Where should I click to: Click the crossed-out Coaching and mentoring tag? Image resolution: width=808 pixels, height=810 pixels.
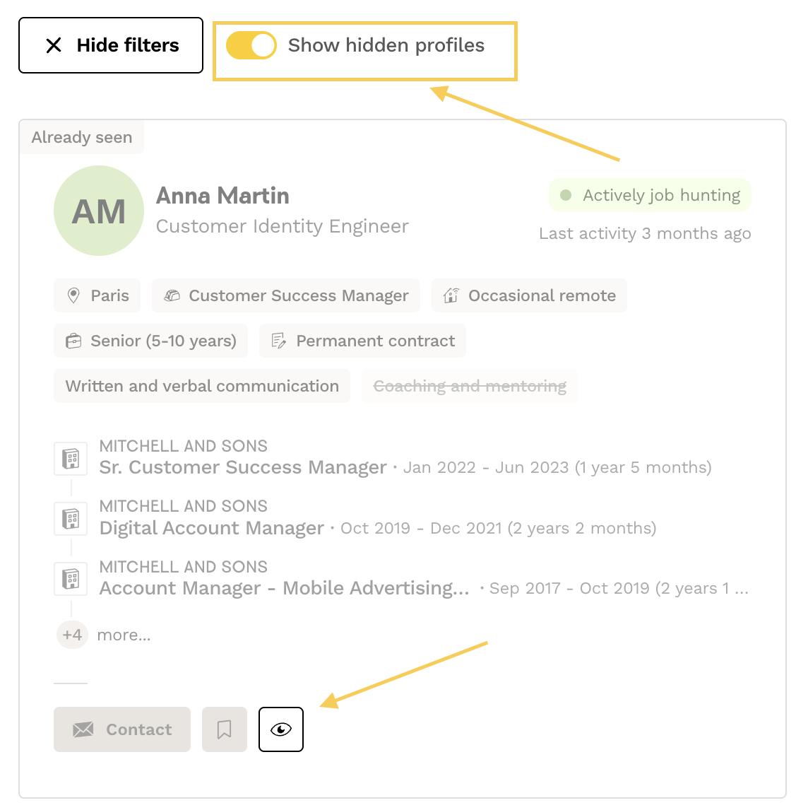[470, 386]
